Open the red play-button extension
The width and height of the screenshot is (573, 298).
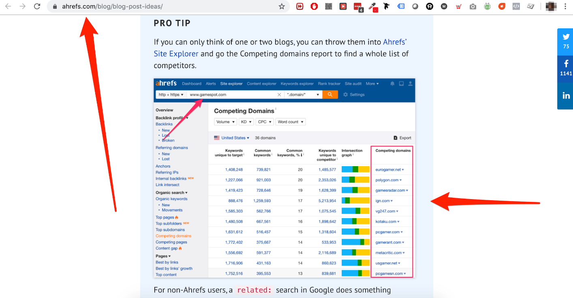click(343, 6)
